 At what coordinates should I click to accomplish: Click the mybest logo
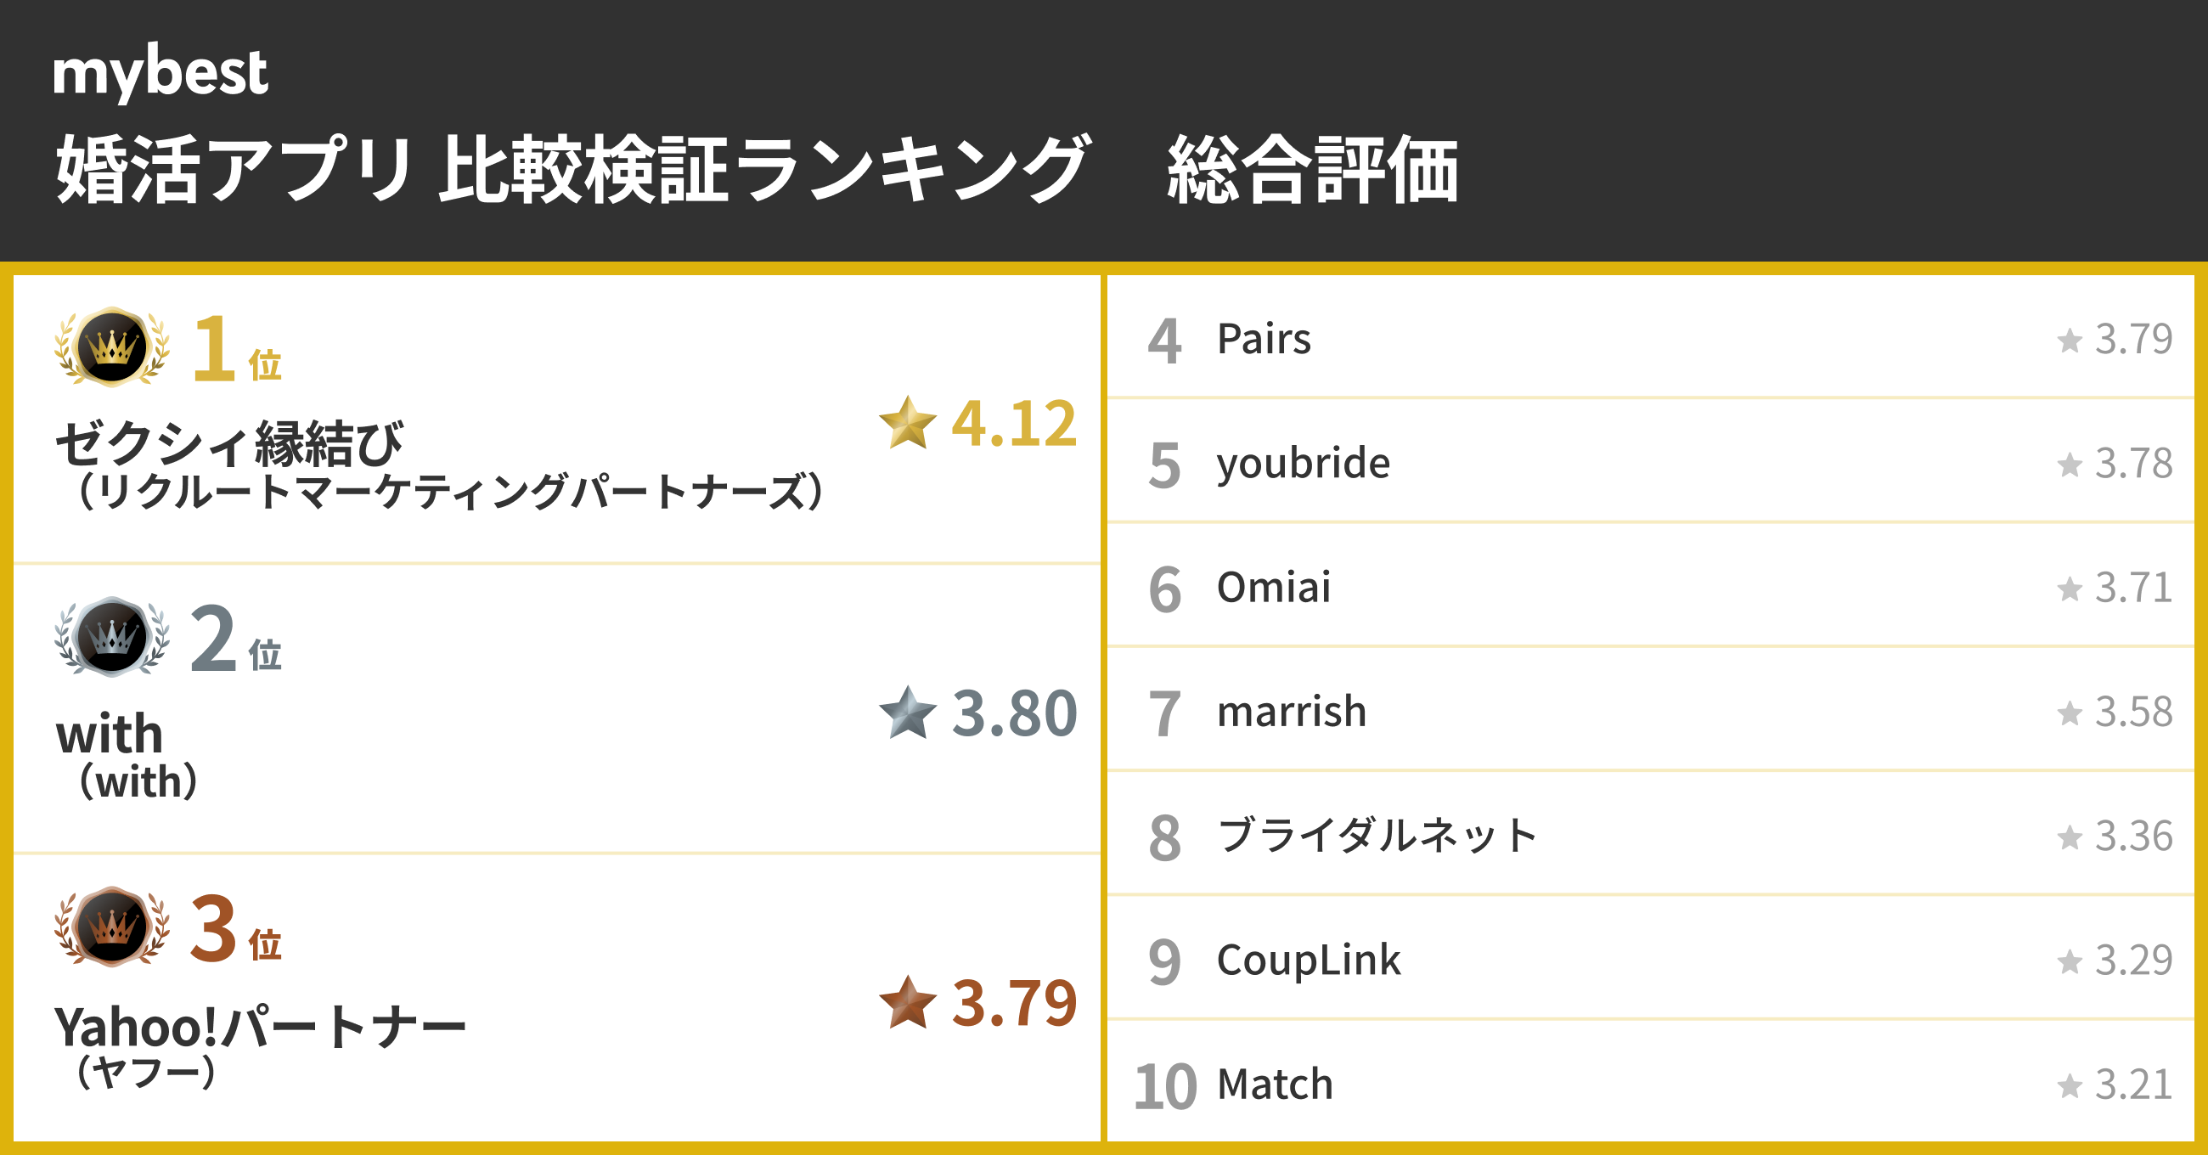click(x=161, y=72)
